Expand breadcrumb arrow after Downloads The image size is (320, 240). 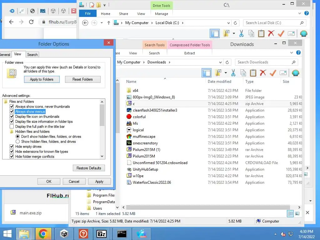point(170,62)
